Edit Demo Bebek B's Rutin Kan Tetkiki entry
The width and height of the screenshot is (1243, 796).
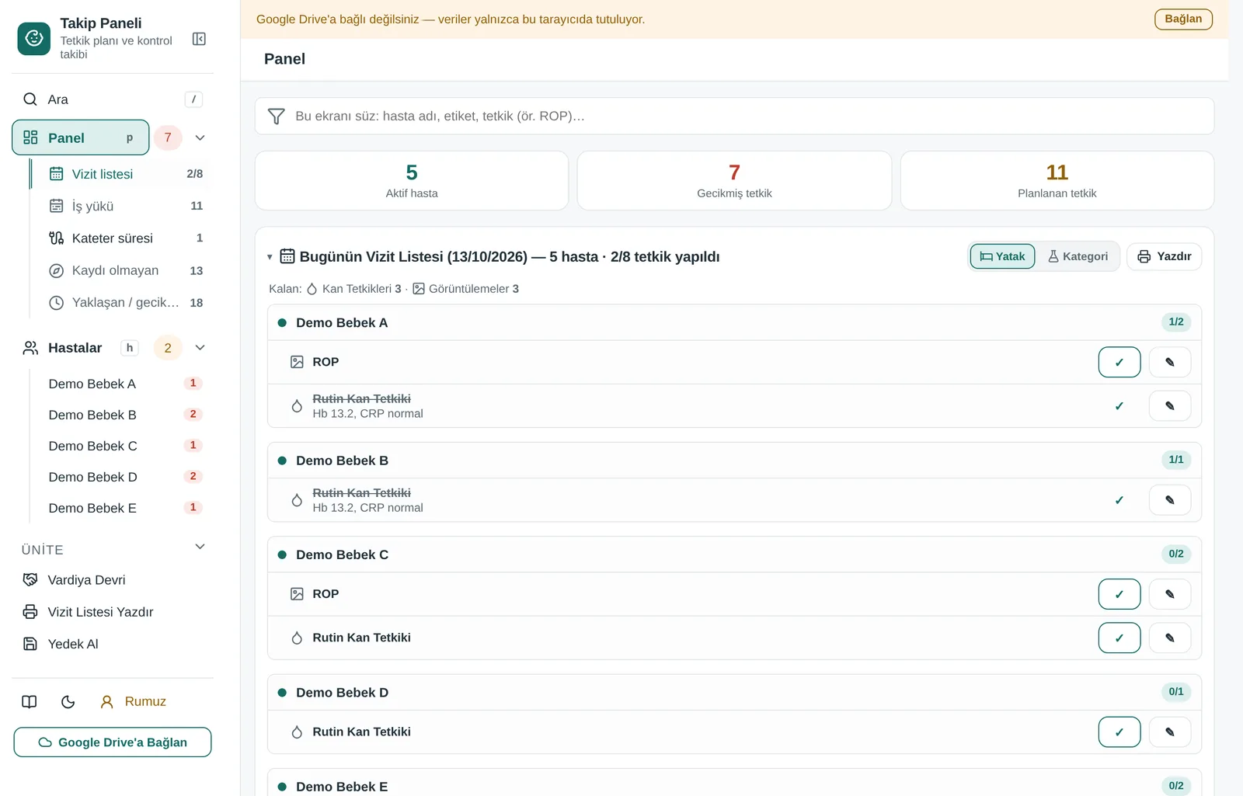coord(1170,500)
